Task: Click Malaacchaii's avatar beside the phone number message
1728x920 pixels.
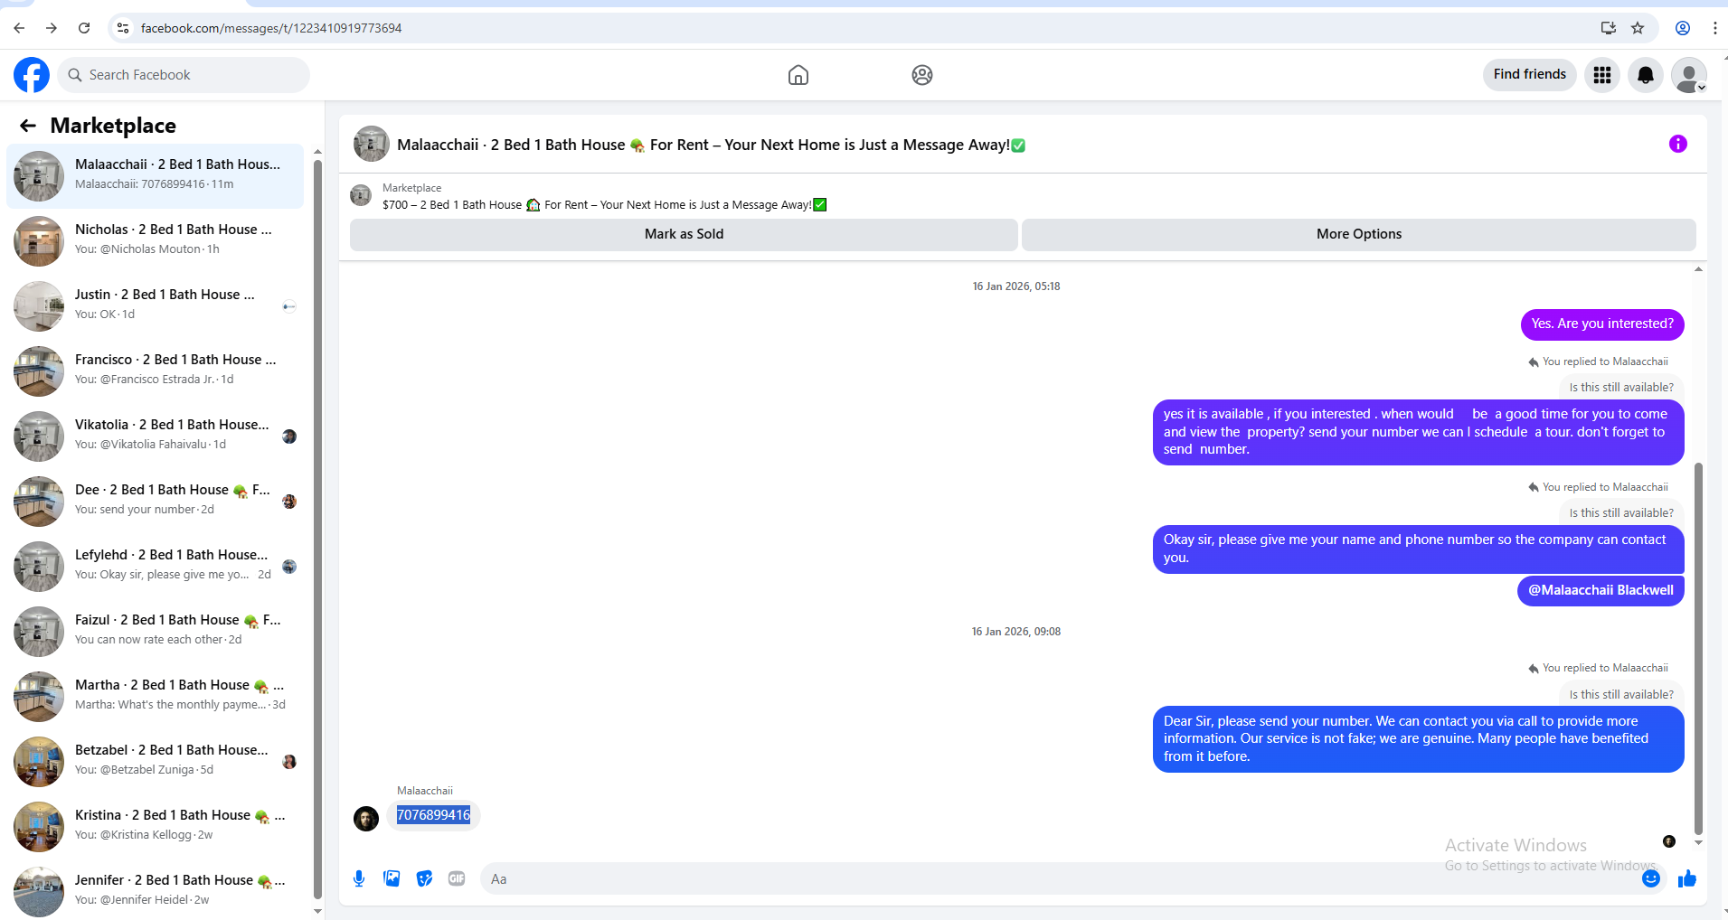Action: pyautogui.click(x=366, y=819)
